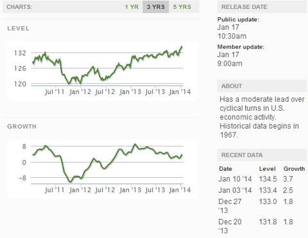Select the Dec 27 '13 data row

[x=262, y=206]
